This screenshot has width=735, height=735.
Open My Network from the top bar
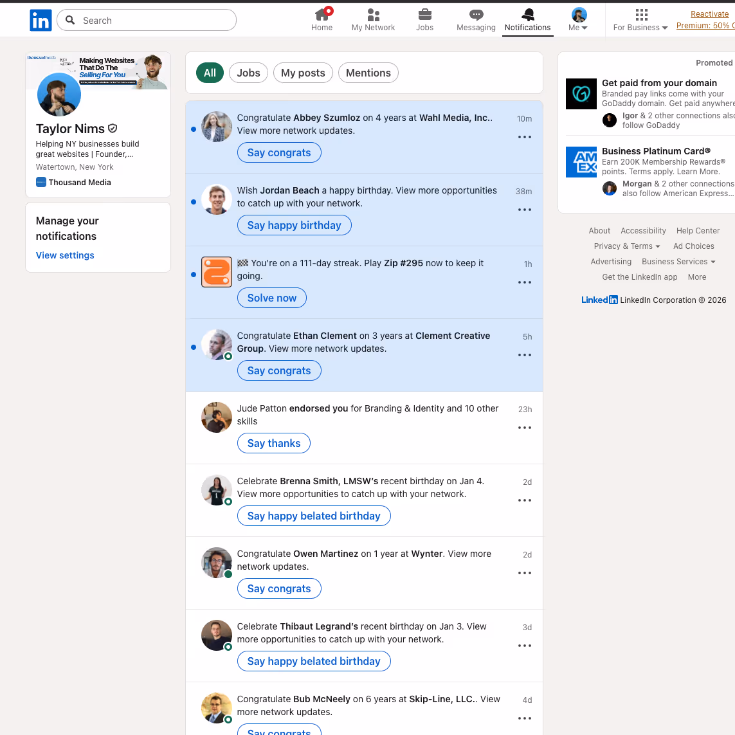(373, 20)
